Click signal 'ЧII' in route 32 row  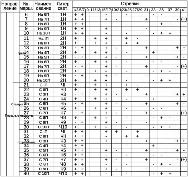[x=63, y=136]
